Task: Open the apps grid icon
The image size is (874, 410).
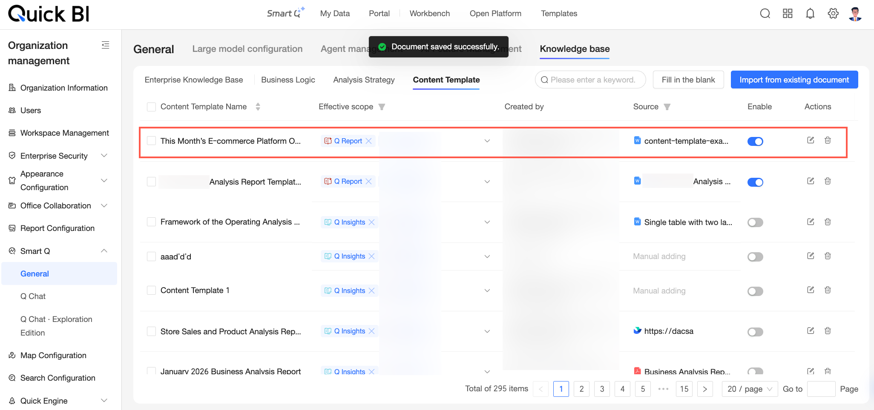Action: pyautogui.click(x=788, y=14)
